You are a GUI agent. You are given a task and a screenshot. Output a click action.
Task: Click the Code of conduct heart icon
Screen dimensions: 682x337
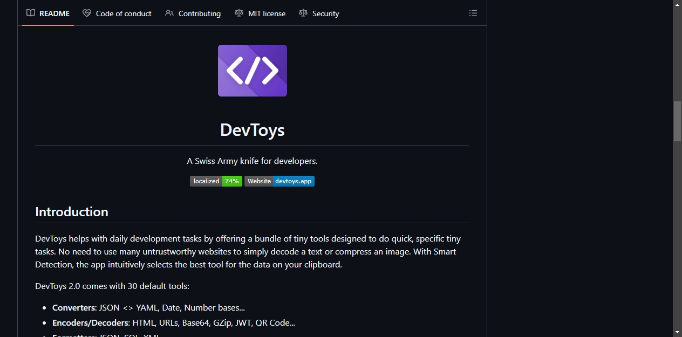click(x=87, y=13)
